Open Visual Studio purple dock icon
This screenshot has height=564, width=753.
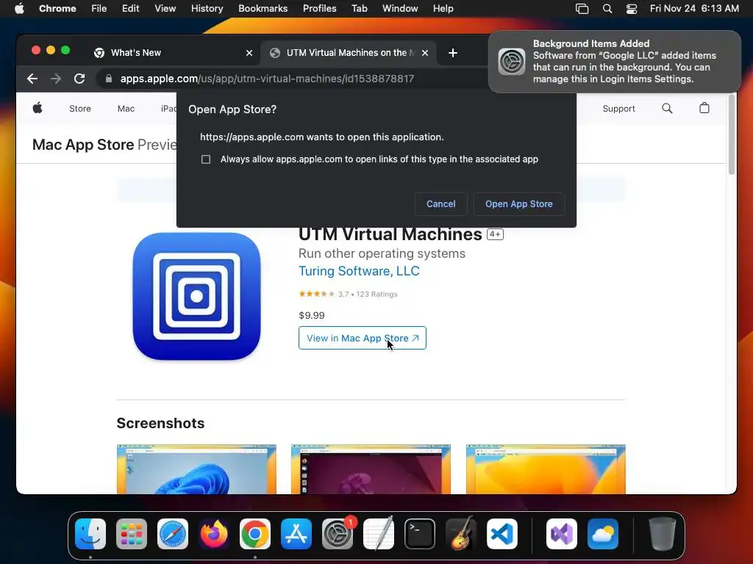pyautogui.click(x=562, y=534)
